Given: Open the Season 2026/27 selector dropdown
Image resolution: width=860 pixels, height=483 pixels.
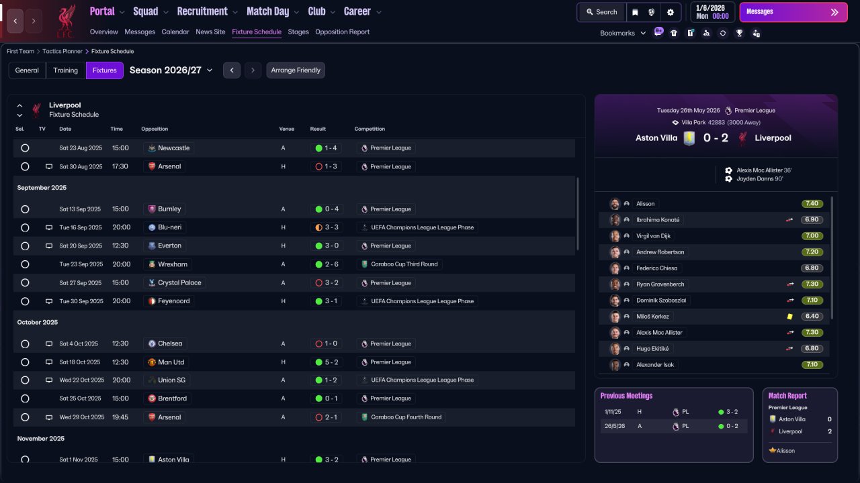Looking at the screenshot, I should coord(171,70).
